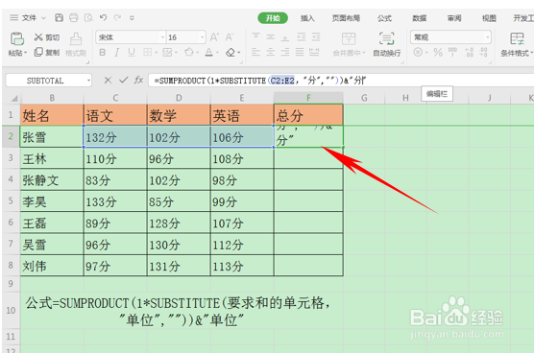The image size is (534, 353).
Task: Switch to the 视图 tab
Action: (x=489, y=18)
